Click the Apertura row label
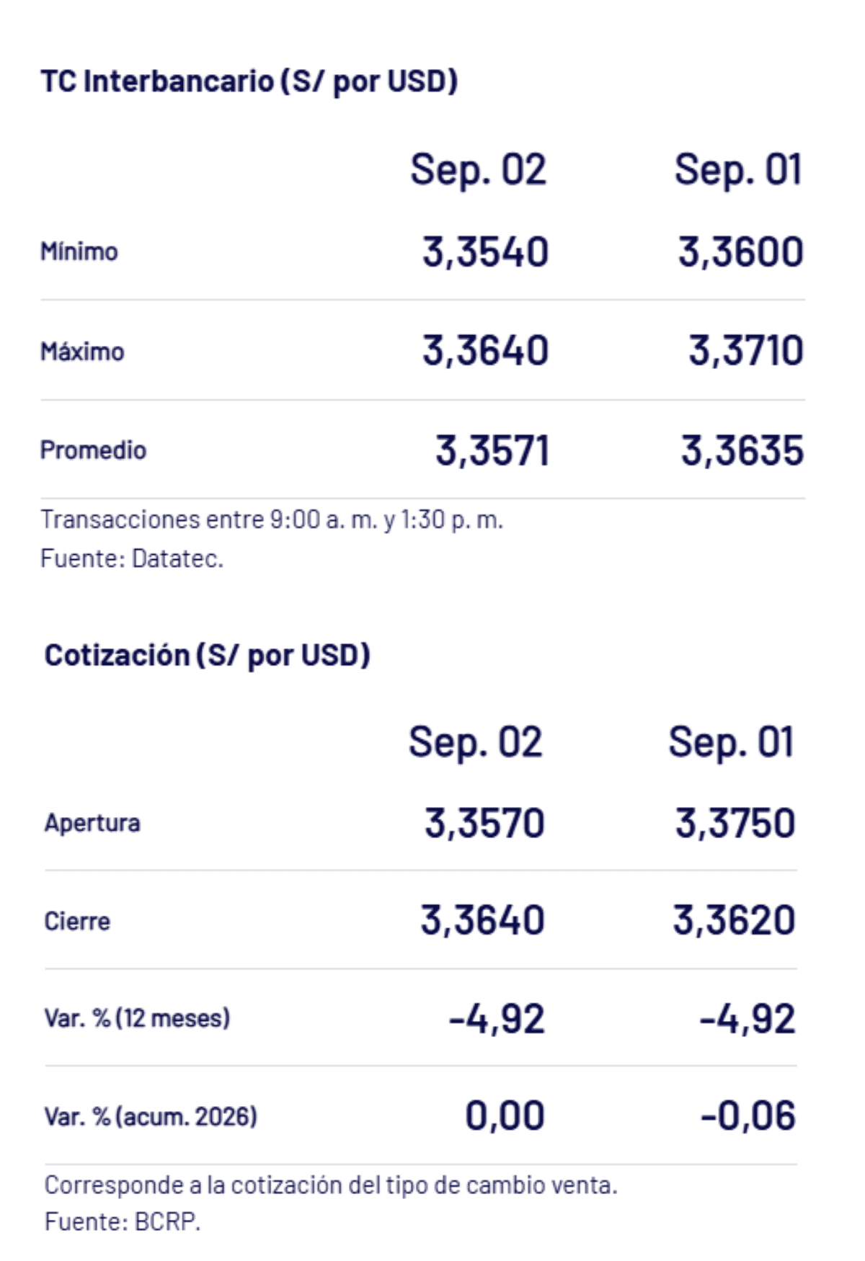Image resolution: width=865 pixels, height=1261 pixels. point(92,823)
